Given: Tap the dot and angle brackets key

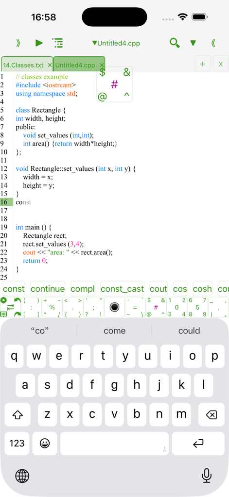Looking at the screenshot, I should [x=73, y=307].
